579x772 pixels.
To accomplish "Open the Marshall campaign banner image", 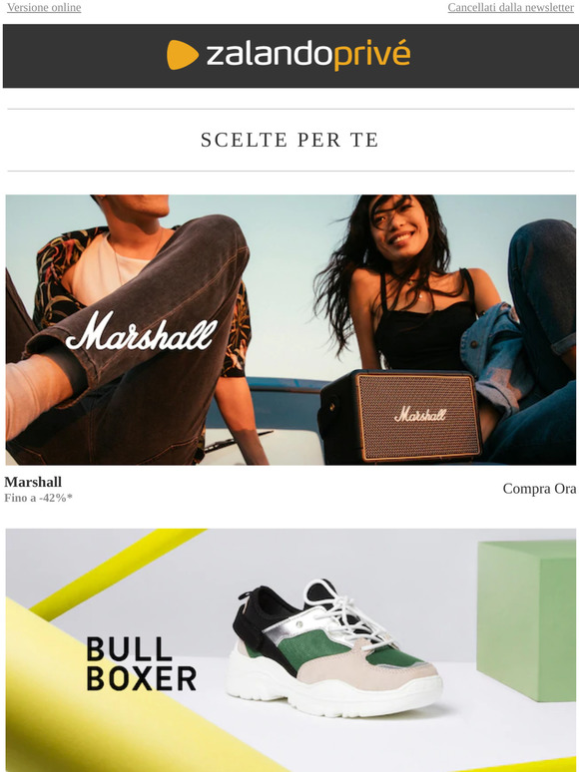I will pyautogui.click(x=290, y=330).
